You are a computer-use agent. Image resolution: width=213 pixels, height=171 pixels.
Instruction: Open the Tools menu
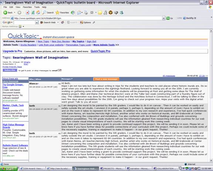point(37,7)
